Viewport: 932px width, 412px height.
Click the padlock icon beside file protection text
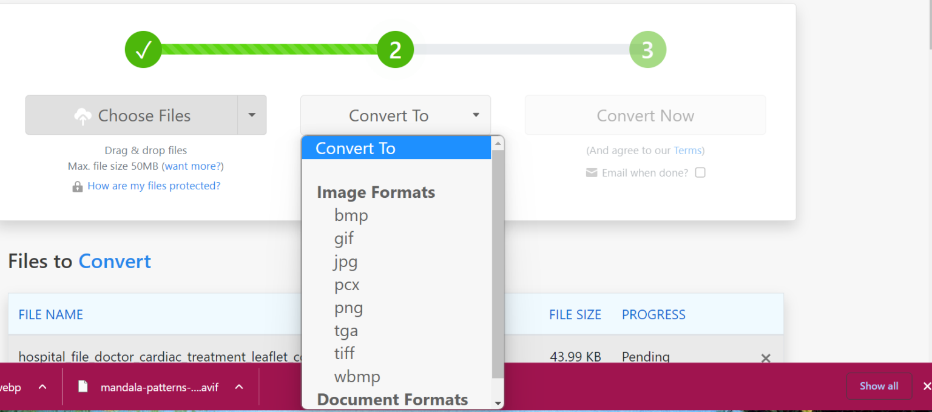point(77,186)
